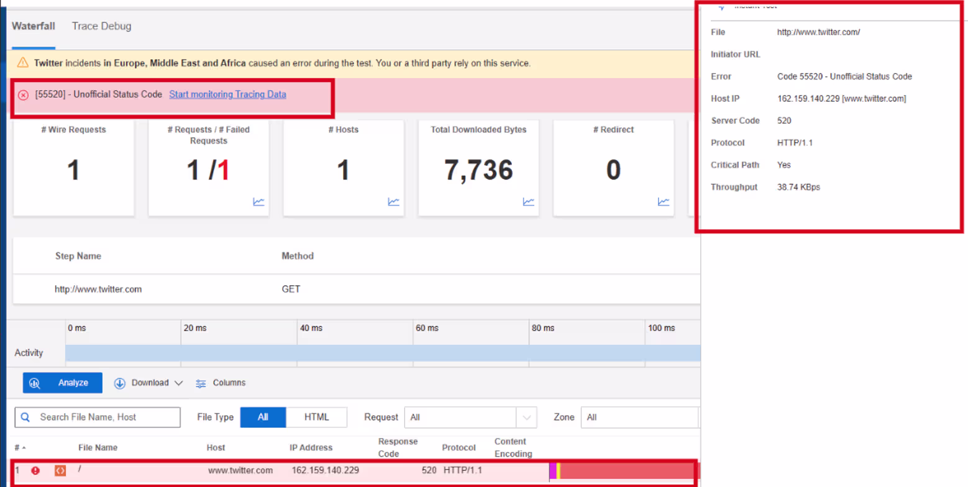968x487 pixels.
Task: Sort by Protocol column header
Action: (x=459, y=447)
